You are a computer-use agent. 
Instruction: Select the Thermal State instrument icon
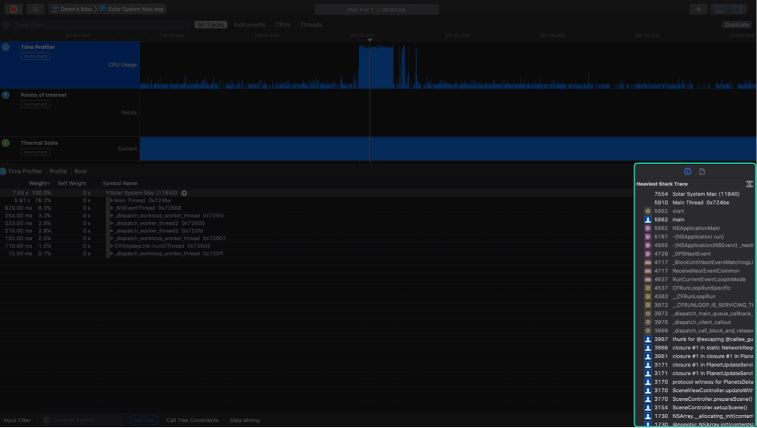pyautogui.click(x=6, y=143)
